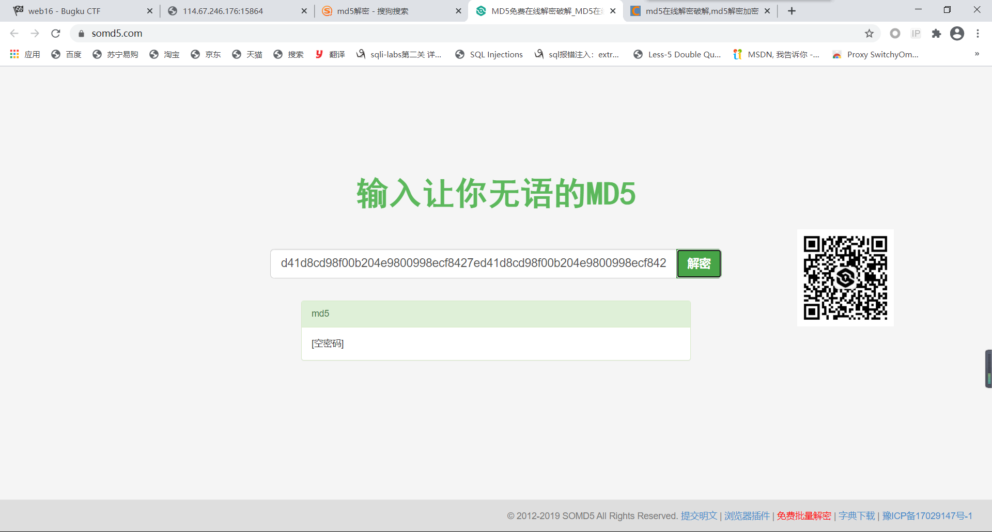The image size is (992, 532).
Task: Open a new browser tab
Action: tap(792, 11)
